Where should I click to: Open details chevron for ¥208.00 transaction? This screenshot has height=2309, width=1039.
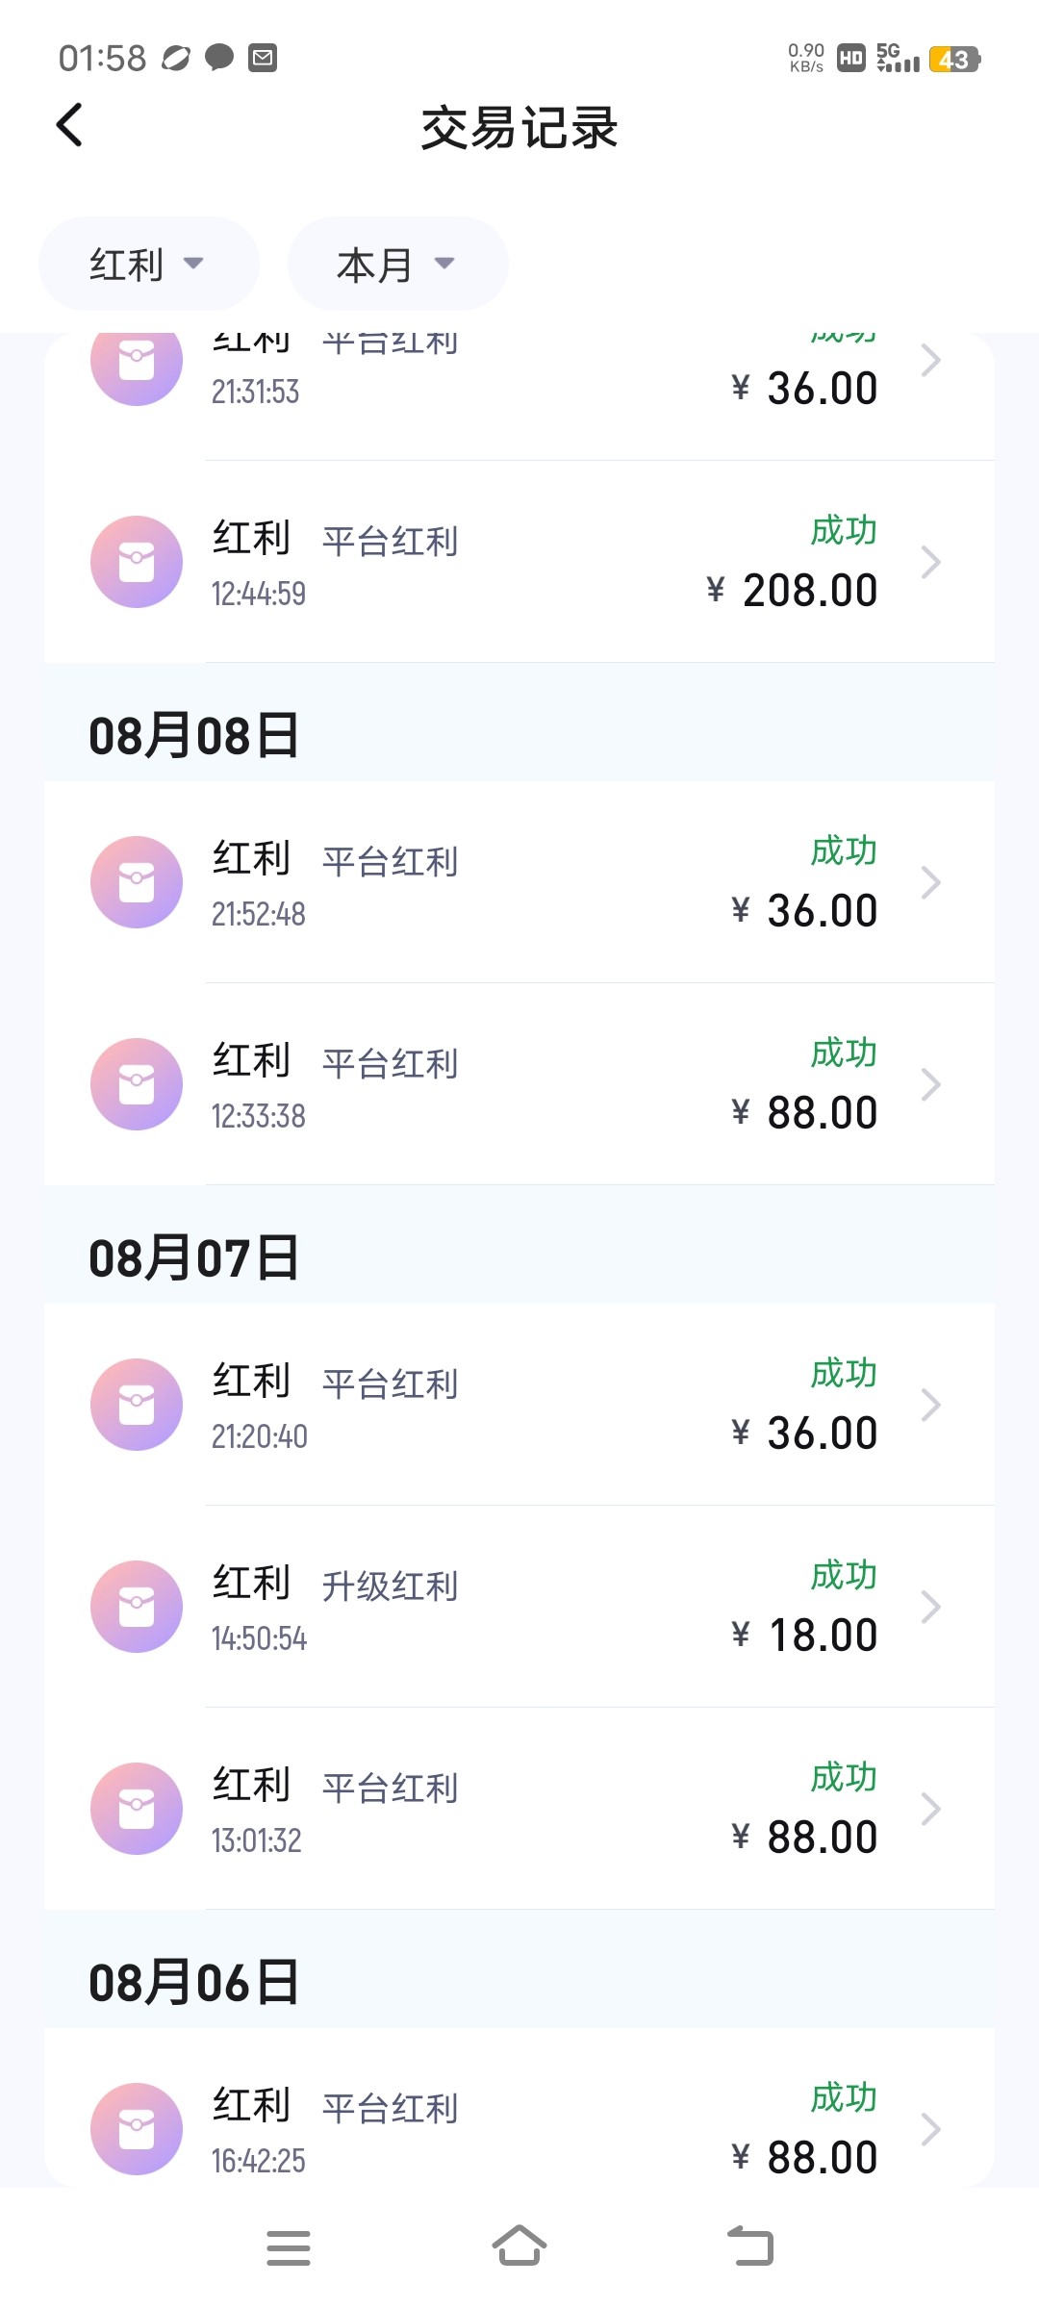[x=929, y=562]
